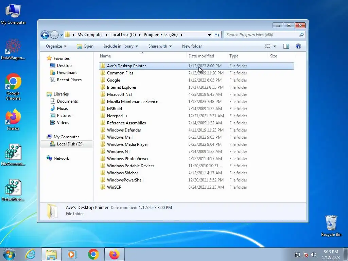Image resolution: width=348 pixels, height=261 pixels.
Task: Open the Music library
Action: pyautogui.click(x=63, y=108)
